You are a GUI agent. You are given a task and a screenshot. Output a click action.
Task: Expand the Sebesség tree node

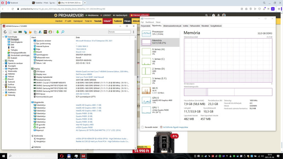pos(3,95)
